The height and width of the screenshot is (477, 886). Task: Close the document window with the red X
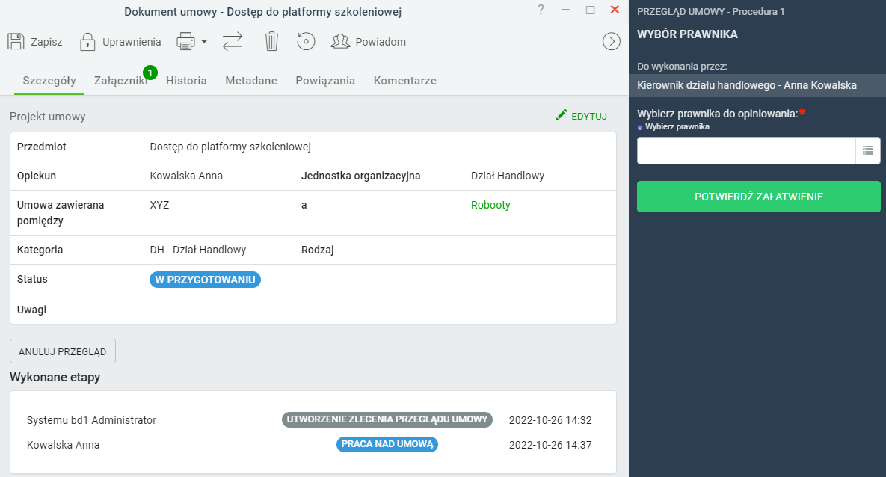point(615,10)
